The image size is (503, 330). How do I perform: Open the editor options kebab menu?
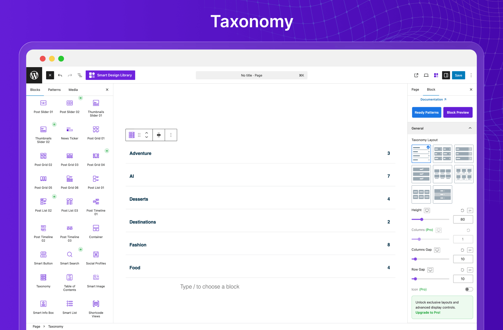[471, 75]
